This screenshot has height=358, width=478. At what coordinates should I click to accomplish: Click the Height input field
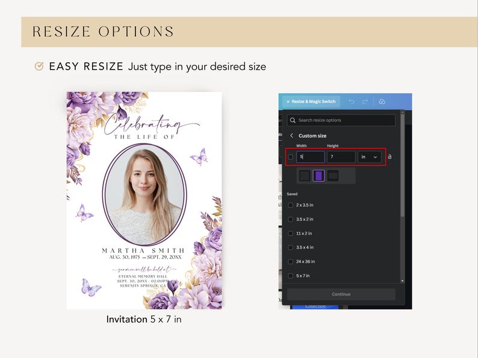click(341, 157)
